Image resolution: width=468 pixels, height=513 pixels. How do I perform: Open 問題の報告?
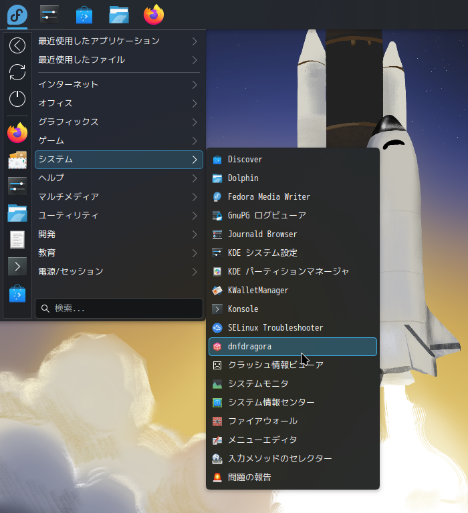coord(293,478)
